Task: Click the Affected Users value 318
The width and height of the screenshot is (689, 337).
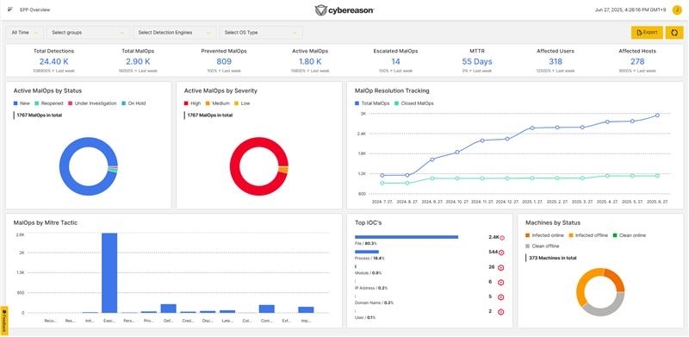Action: pyautogui.click(x=556, y=61)
